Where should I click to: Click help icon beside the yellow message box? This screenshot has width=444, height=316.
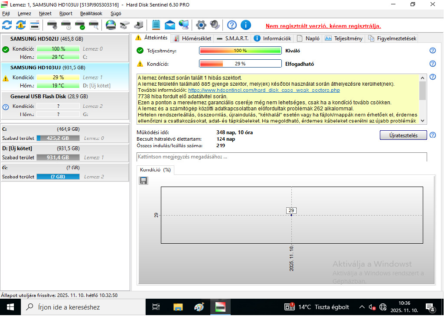click(x=433, y=77)
